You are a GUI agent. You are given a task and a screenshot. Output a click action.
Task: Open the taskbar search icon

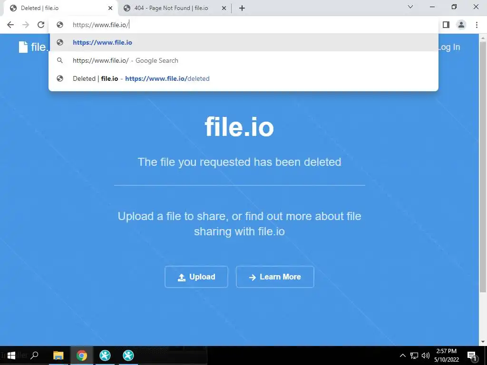click(x=34, y=355)
